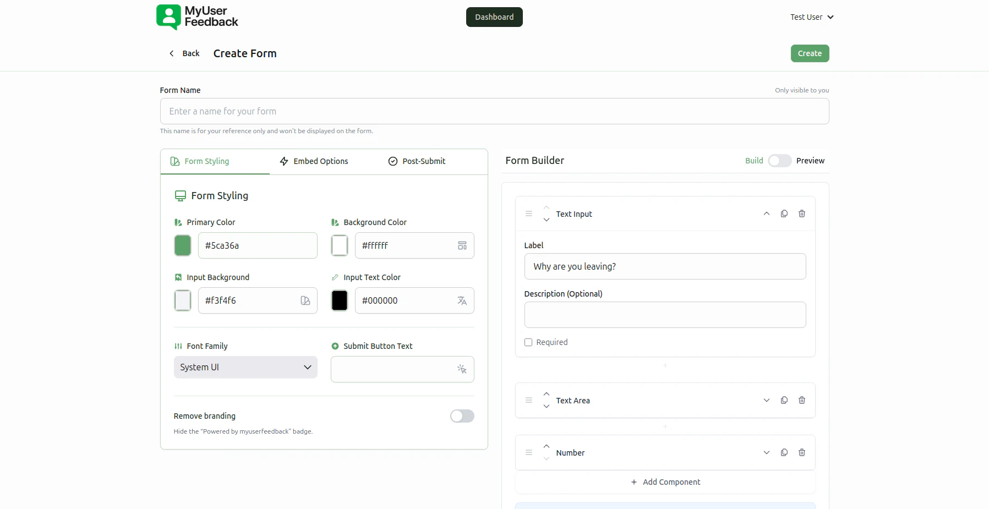Expand the Text Area component

pos(766,400)
